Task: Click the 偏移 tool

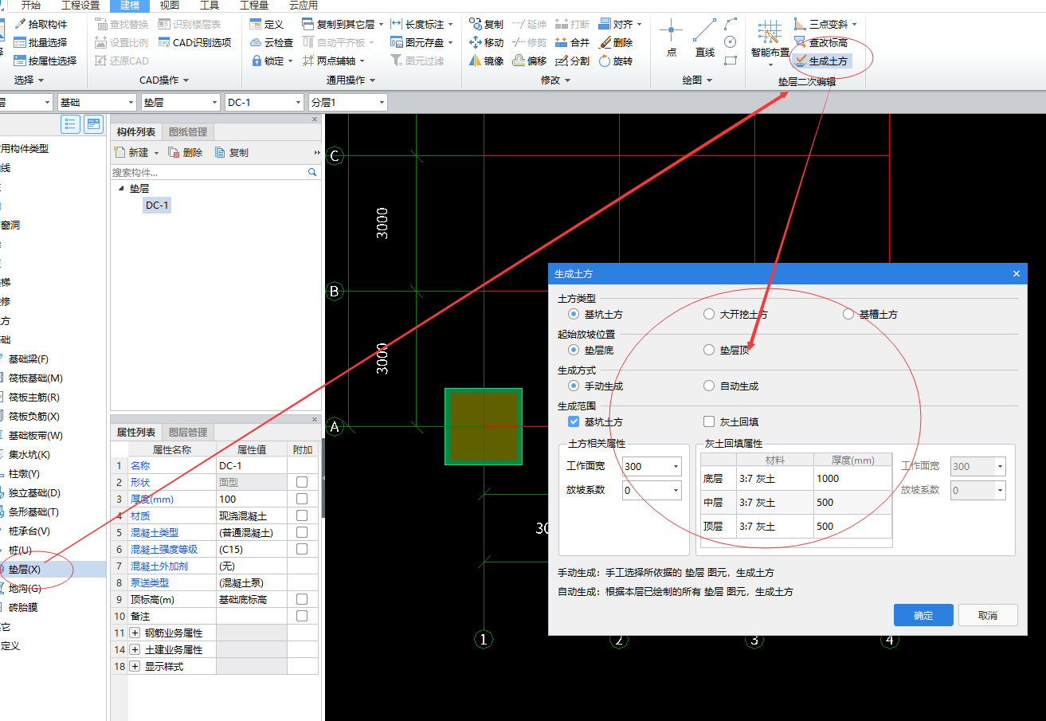Action: click(x=529, y=61)
